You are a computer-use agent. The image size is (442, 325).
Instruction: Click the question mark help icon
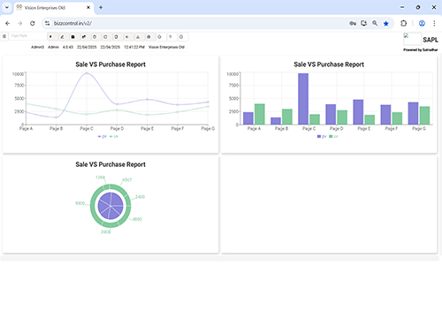point(170,37)
